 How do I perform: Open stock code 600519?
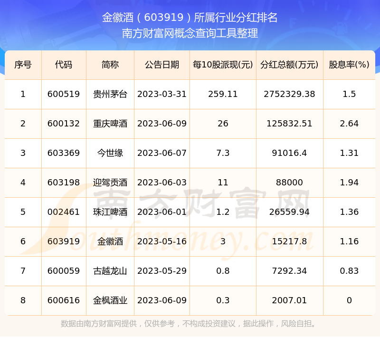[x=64, y=94]
